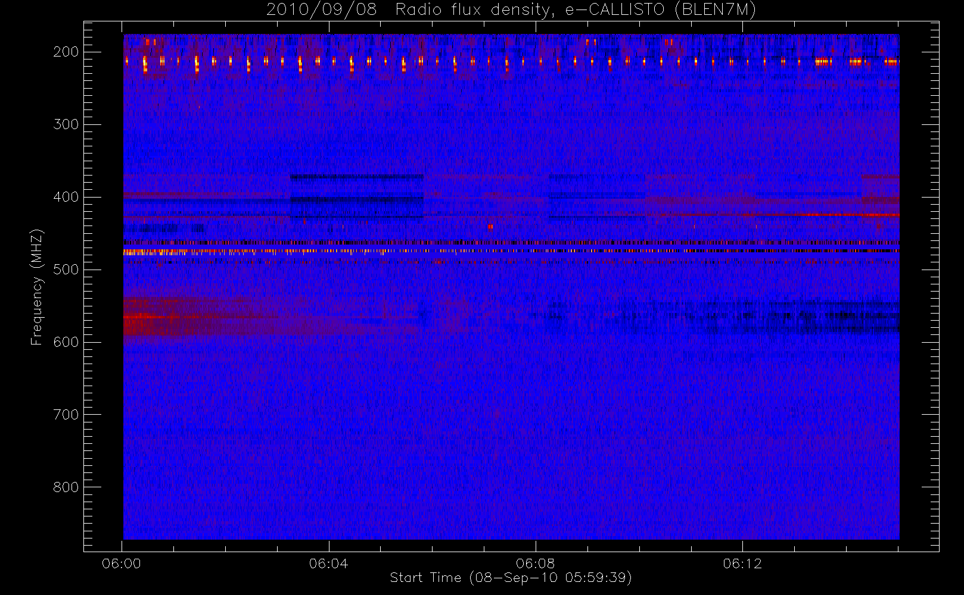Select the 600 frequency tick label

[x=66, y=342]
